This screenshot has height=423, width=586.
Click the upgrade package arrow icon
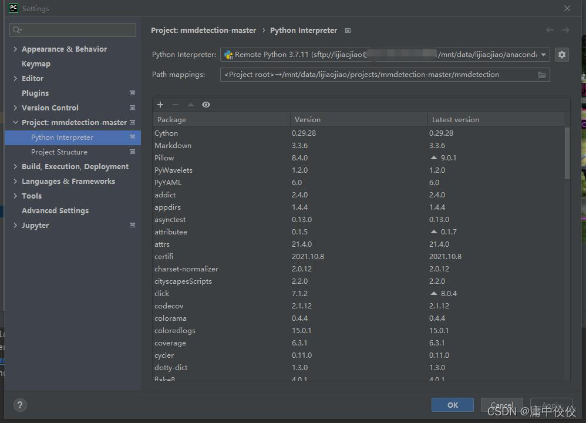pos(191,105)
